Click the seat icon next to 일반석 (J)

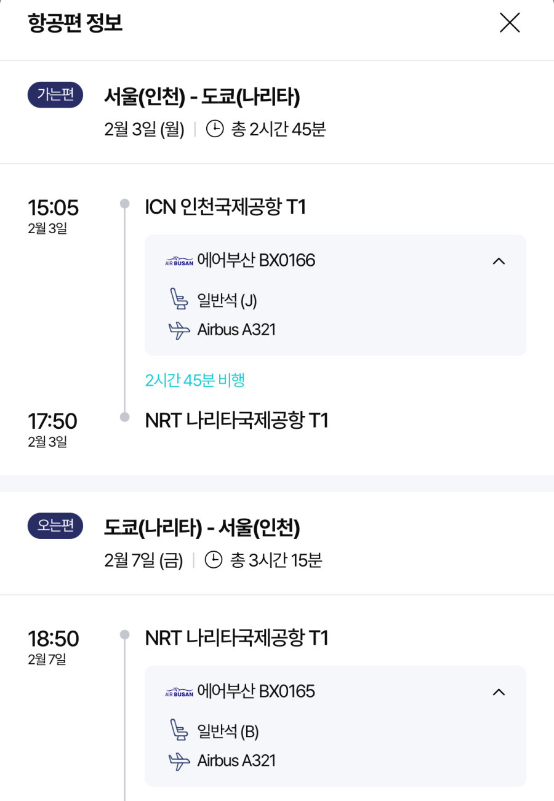coord(178,300)
